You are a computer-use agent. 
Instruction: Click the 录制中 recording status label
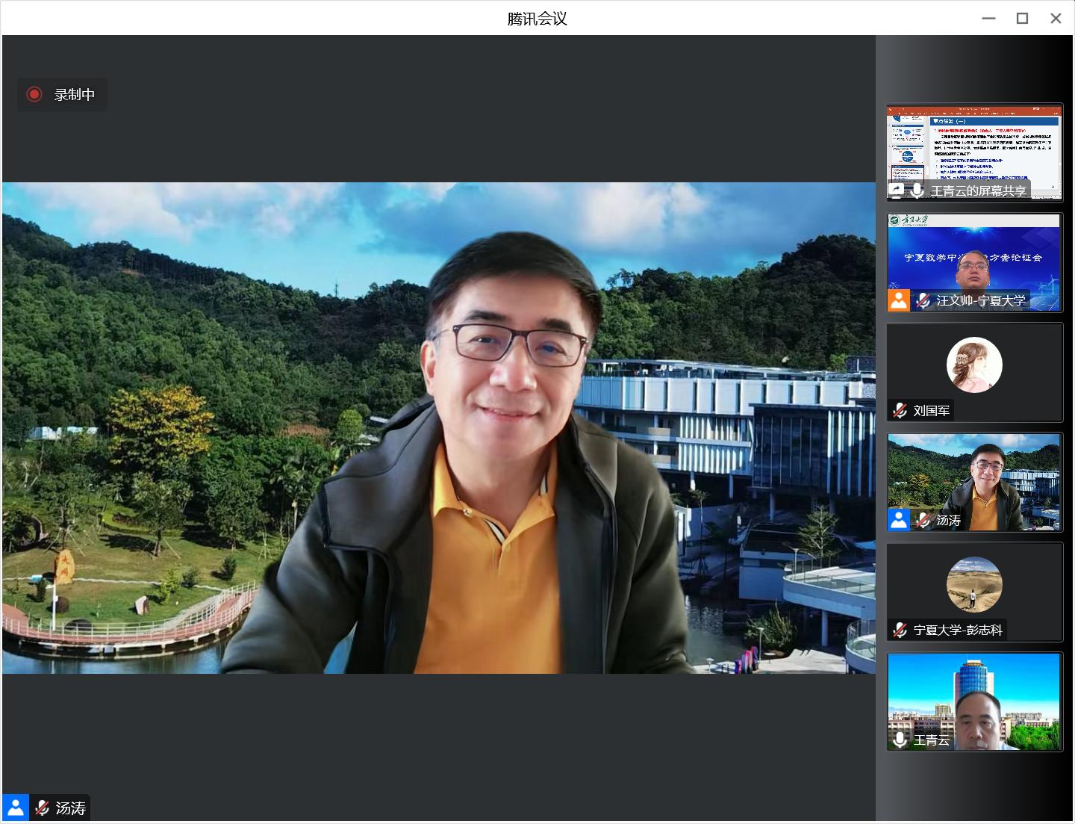pyautogui.click(x=75, y=95)
